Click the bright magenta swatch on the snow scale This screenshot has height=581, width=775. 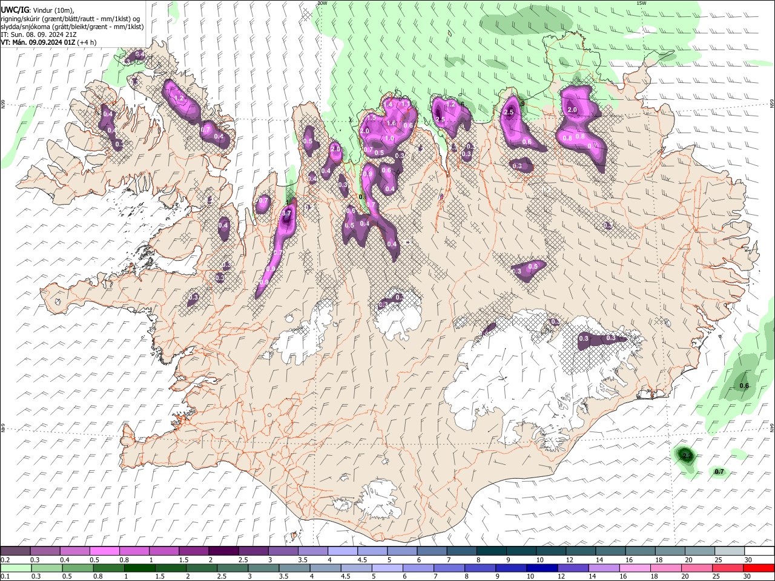point(105,551)
